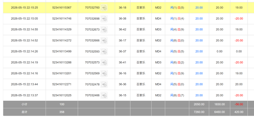Open video replay icon for 707032673
Screen dimensions: 254x119
104,30
